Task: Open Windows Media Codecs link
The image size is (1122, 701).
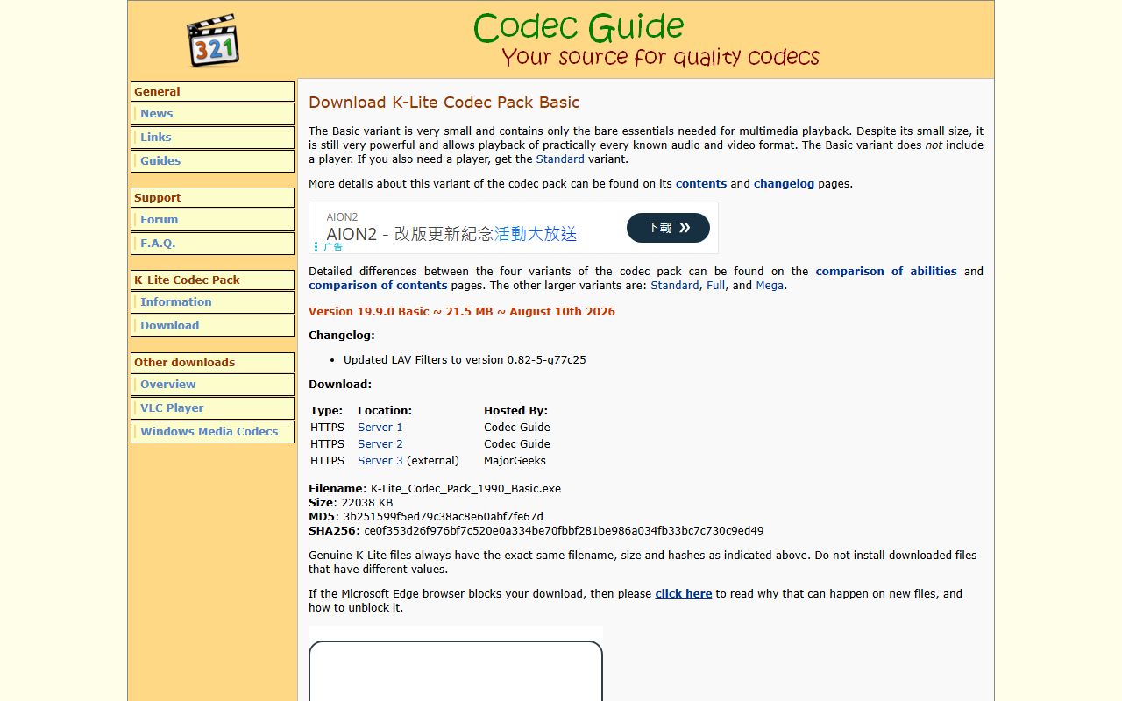Action: pyautogui.click(x=213, y=432)
